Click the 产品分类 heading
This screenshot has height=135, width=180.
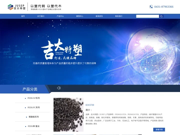point(30,89)
